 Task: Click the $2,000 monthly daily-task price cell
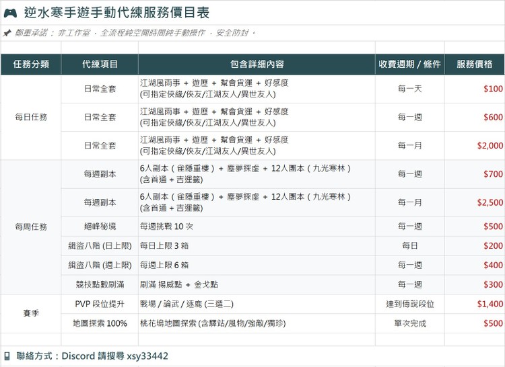[475, 146]
